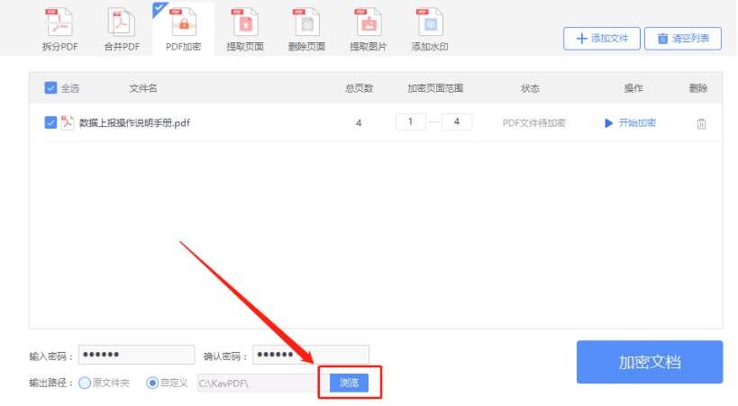The width and height of the screenshot is (738, 406).
Task: Click the 删除 column header
Action: click(698, 88)
